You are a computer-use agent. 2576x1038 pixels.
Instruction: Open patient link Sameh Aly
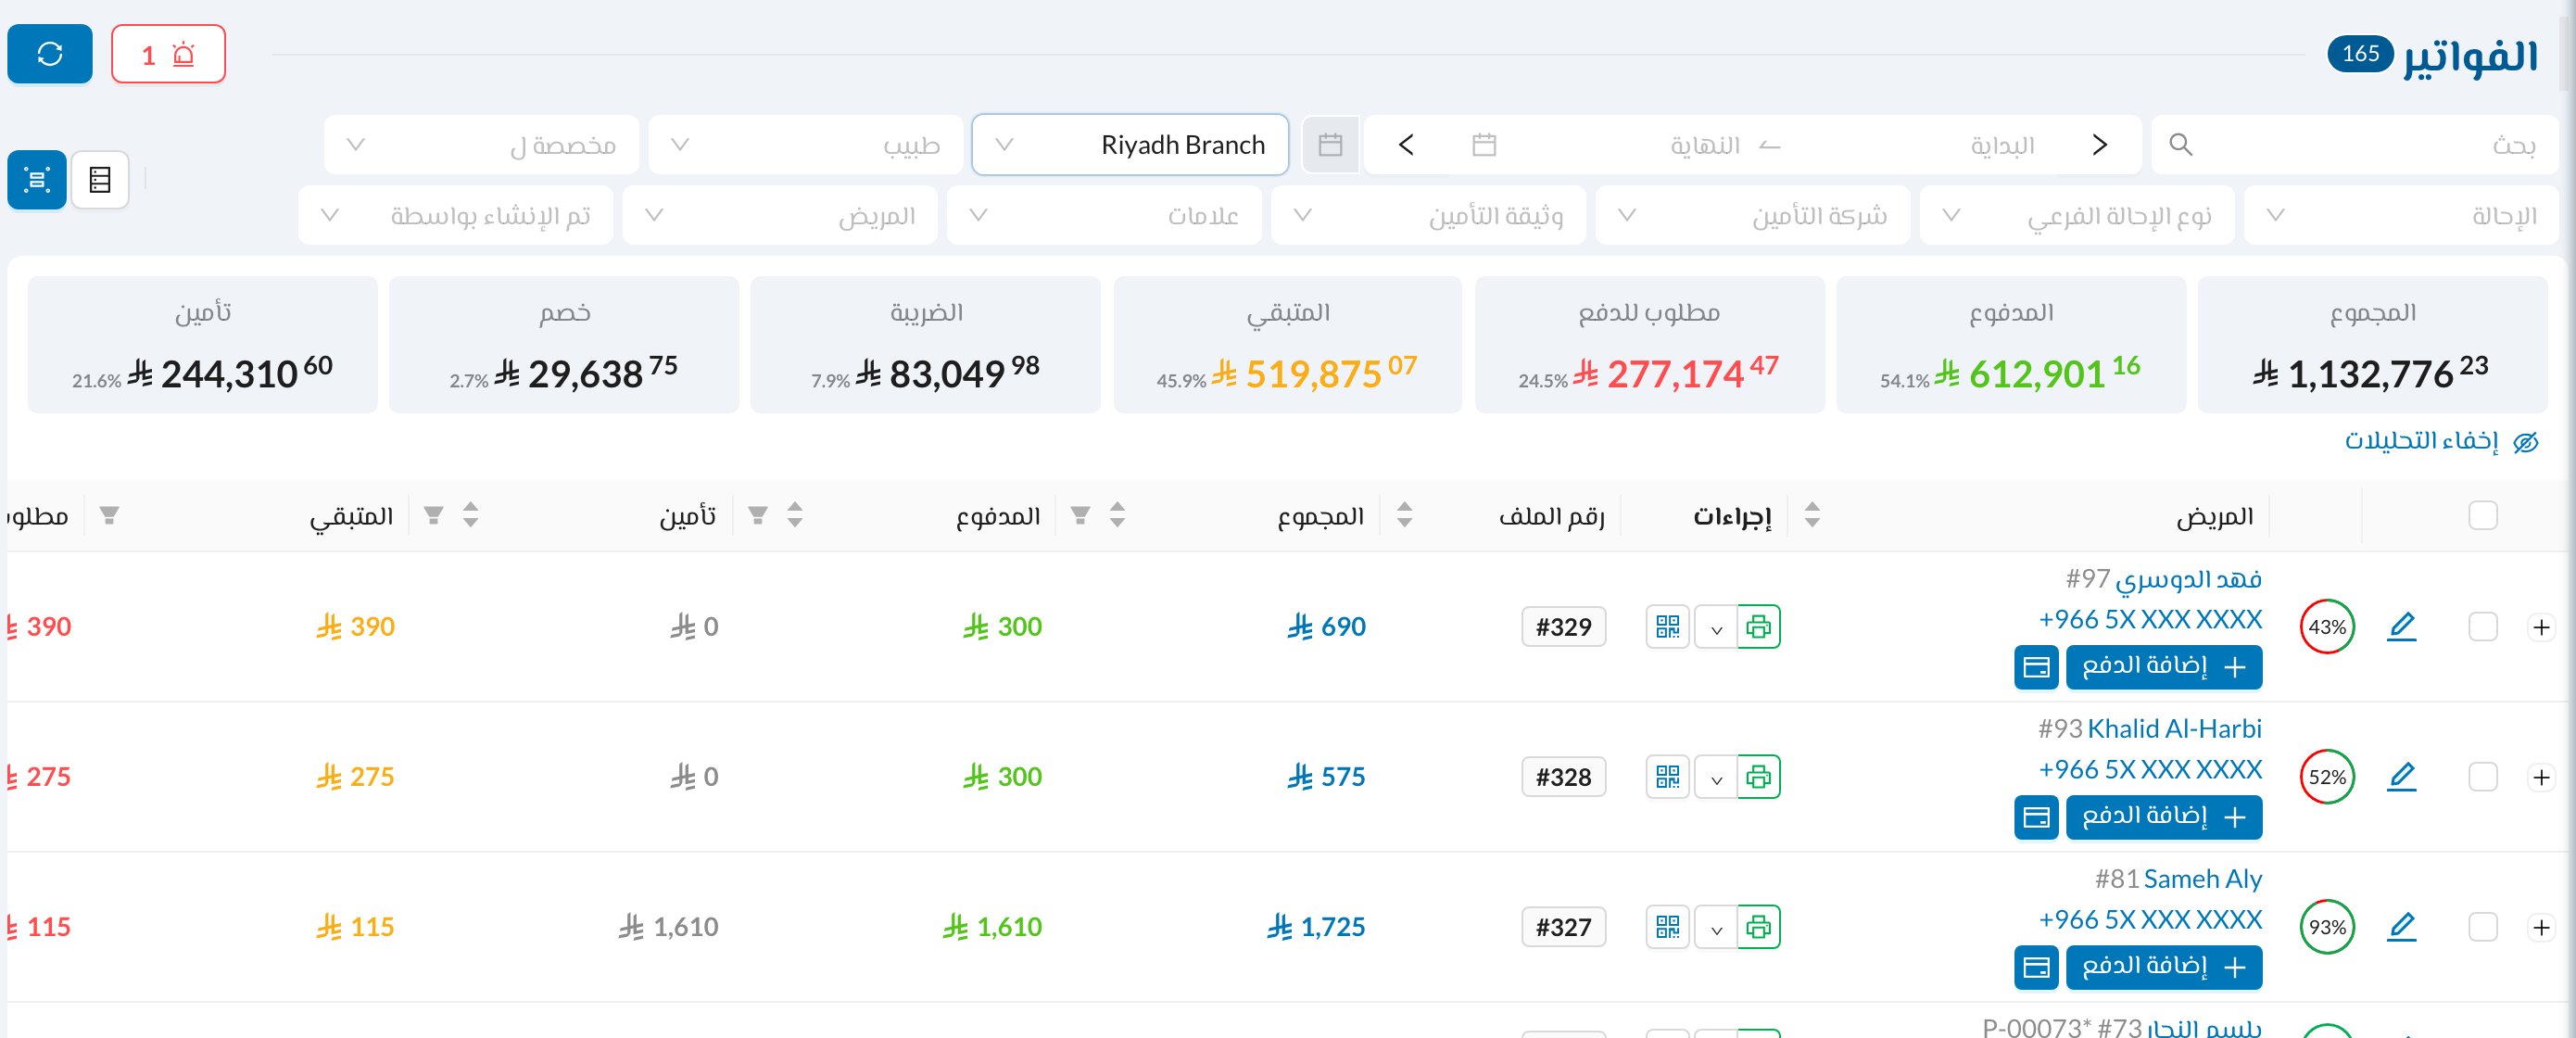click(2202, 879)
